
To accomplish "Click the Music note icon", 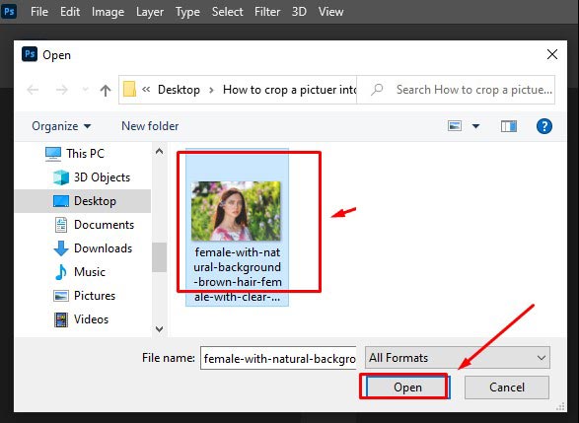I will [x=61, y=272].
